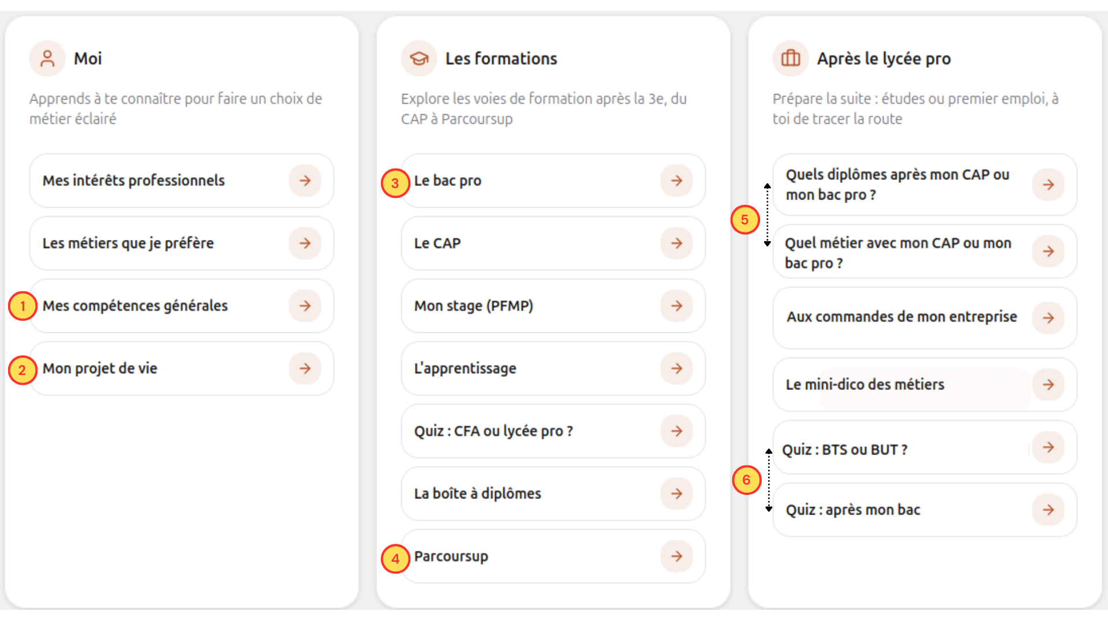
Task: Open Mes compétences générales
Action: tap(182, 306)
